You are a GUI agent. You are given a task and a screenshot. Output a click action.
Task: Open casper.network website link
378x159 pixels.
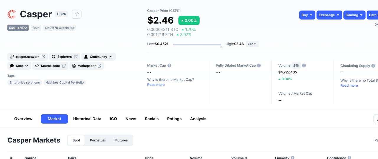[x=27, y=57]
